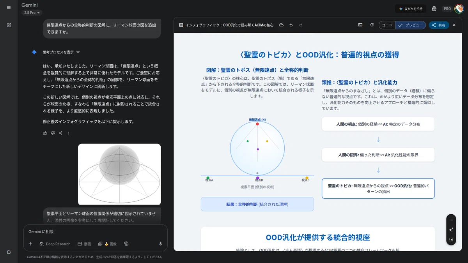Click the 人間の視点 comparison card

point(378,124)
